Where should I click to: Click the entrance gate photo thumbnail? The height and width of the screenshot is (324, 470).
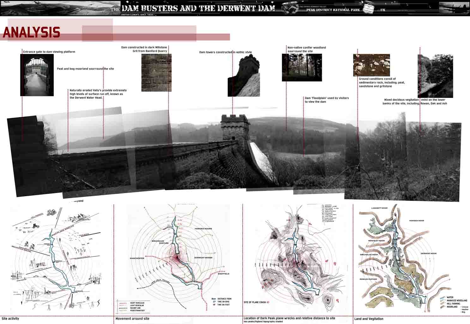37,75
